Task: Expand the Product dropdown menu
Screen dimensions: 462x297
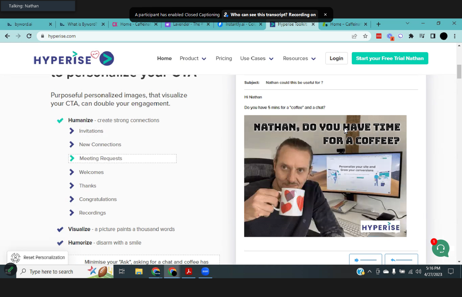Action: [x=193, y=58]
